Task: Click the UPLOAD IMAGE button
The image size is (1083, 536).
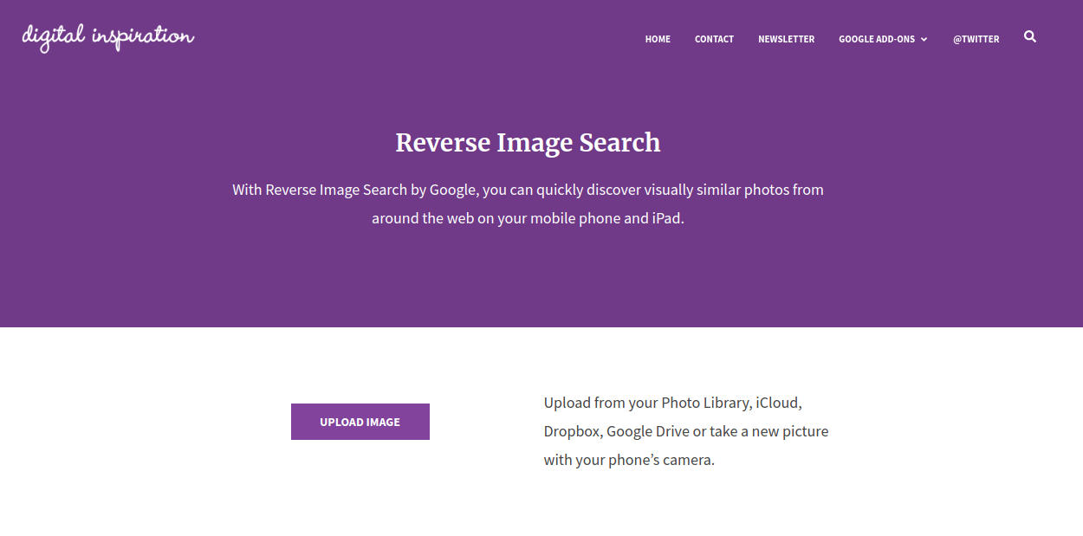Action: pyautogui.click(x=360, y=422)
